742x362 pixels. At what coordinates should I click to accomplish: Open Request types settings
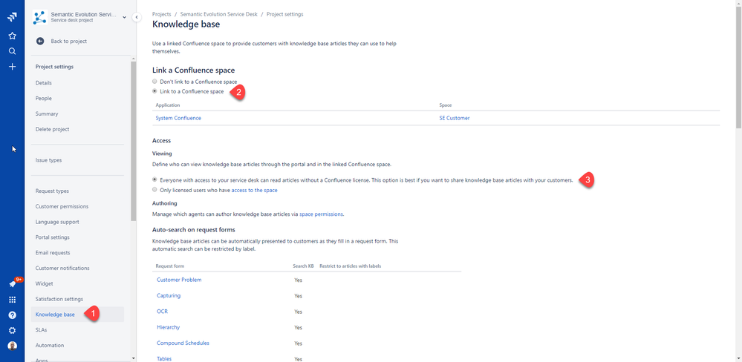(52, 191)
